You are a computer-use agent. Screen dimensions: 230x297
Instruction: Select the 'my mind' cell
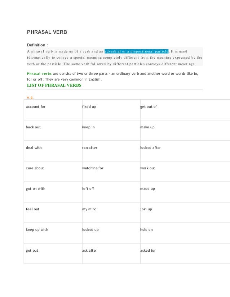click(x=111, y=213)
